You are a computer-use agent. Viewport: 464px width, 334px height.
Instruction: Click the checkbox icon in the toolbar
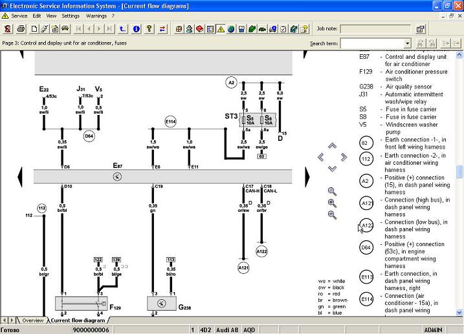click(x=283, y=29)
